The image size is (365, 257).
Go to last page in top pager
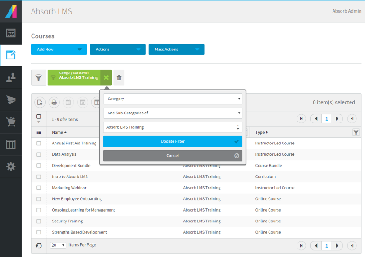[352, 119]
